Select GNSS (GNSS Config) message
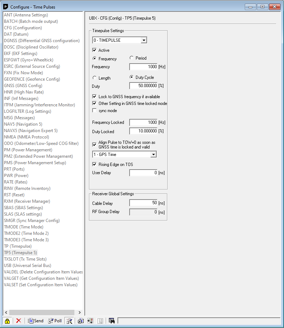284x328 pixels. (23, 86)
